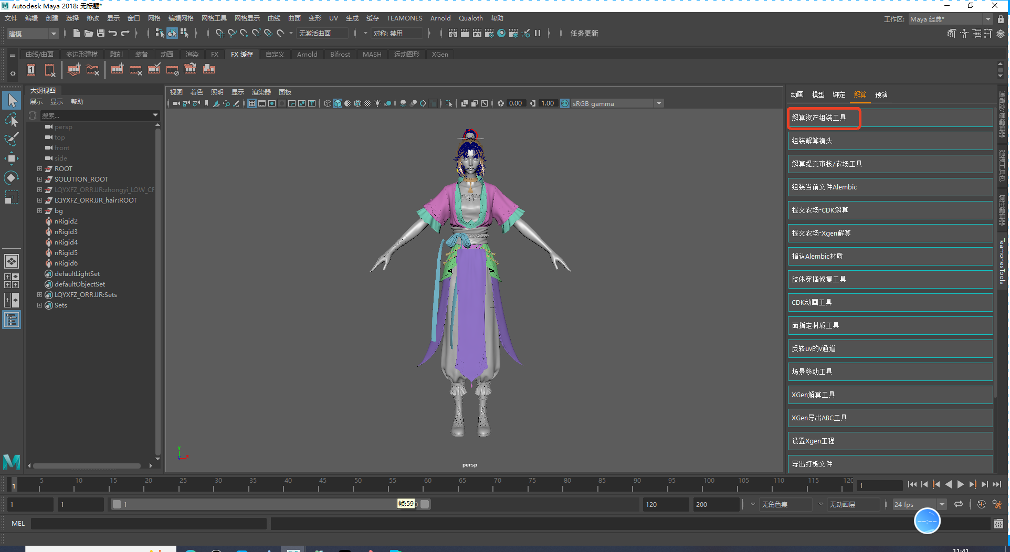Select the Move tool in the toolbox
This screenshot has height=552, width=1010.
[11, 158]
